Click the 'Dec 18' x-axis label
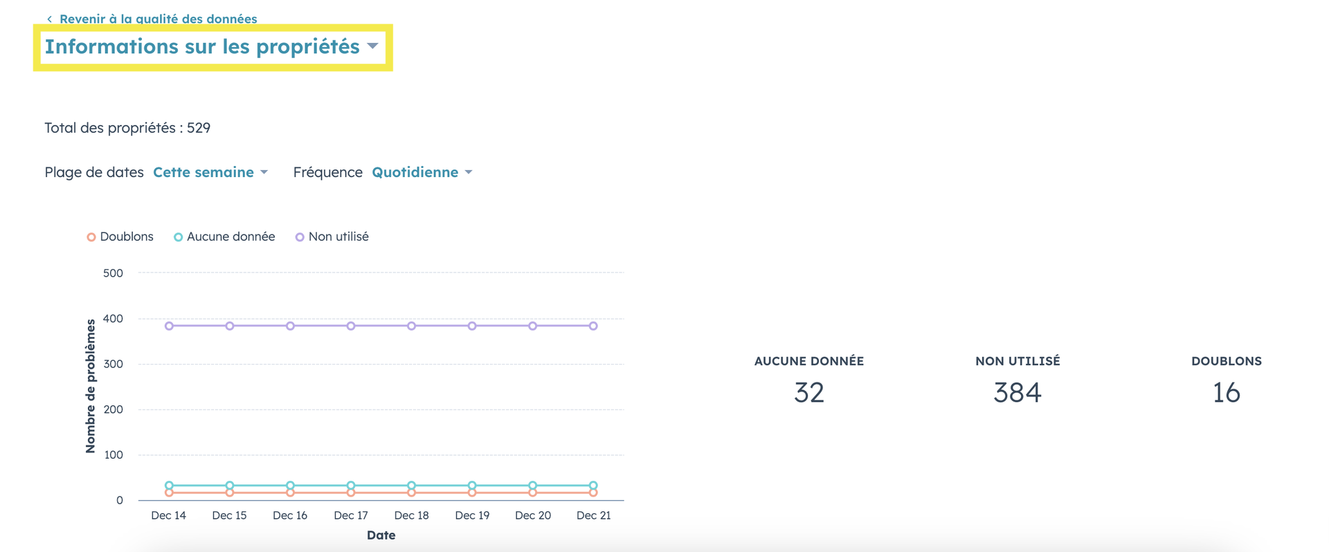The width and height of the screenshot is (1329, 552). tap(412, 515)
